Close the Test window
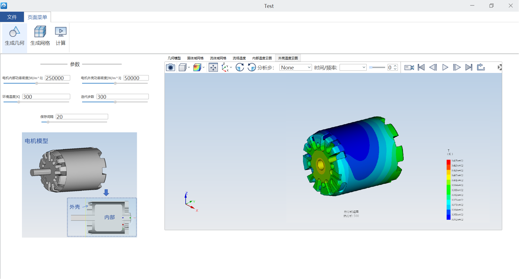The width and height of the screenshot is (519, 279). (x=511, y=5)
